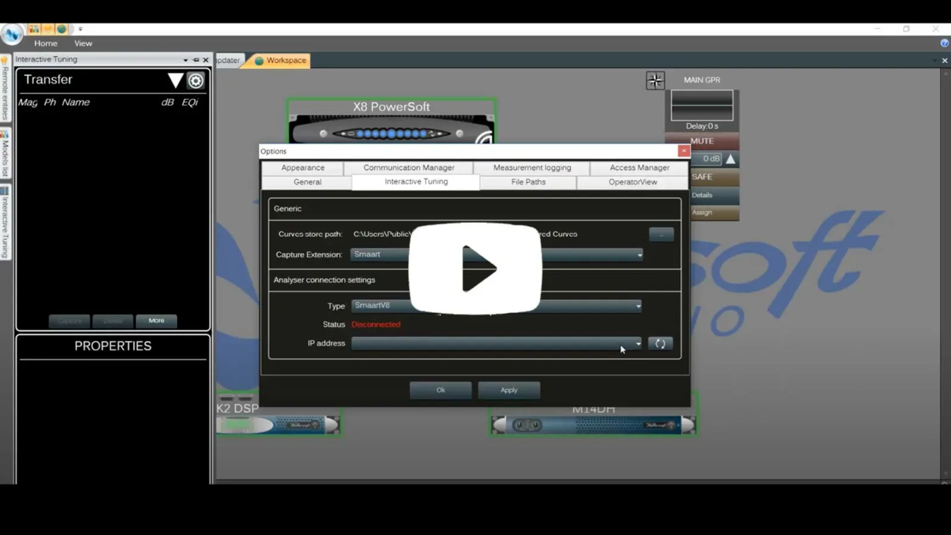Click the Name column header
Viewport: 951px width, 535px height.
coord(76,102)
